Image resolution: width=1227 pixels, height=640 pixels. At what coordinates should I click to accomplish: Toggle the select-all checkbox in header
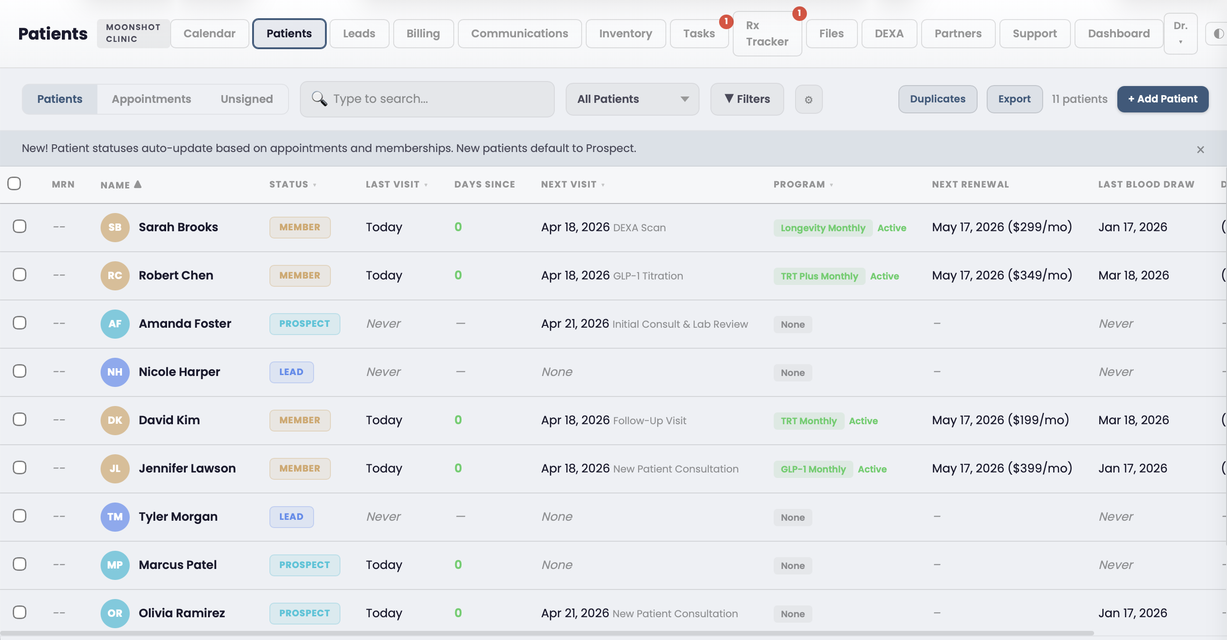coord(14,183)
